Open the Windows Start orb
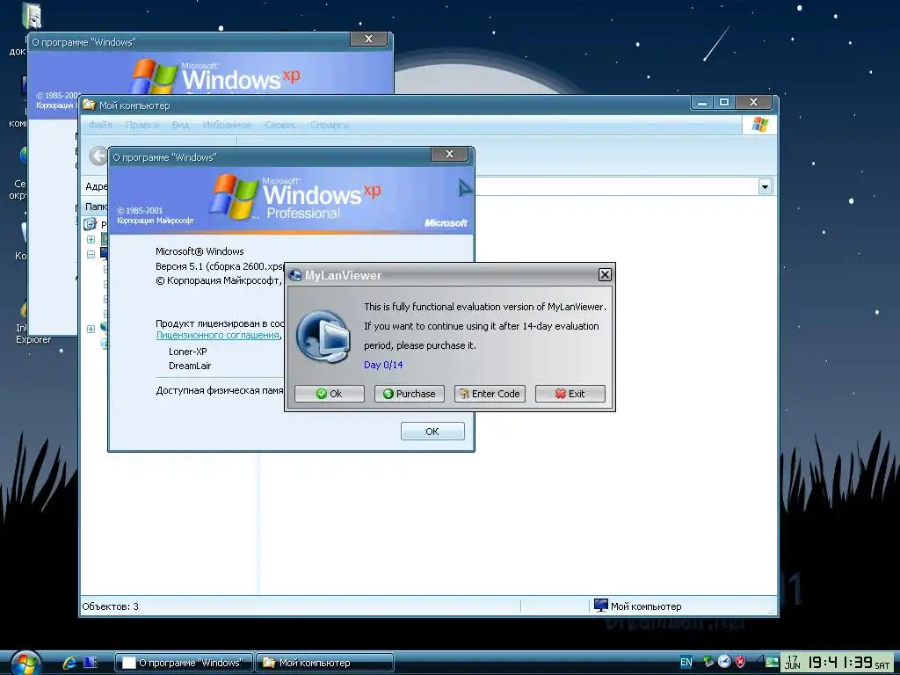 coord(25,664)
